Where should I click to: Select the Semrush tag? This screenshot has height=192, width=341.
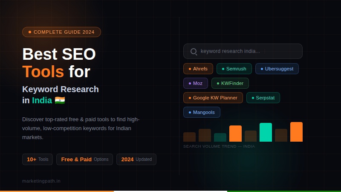[x=234, y=69]
